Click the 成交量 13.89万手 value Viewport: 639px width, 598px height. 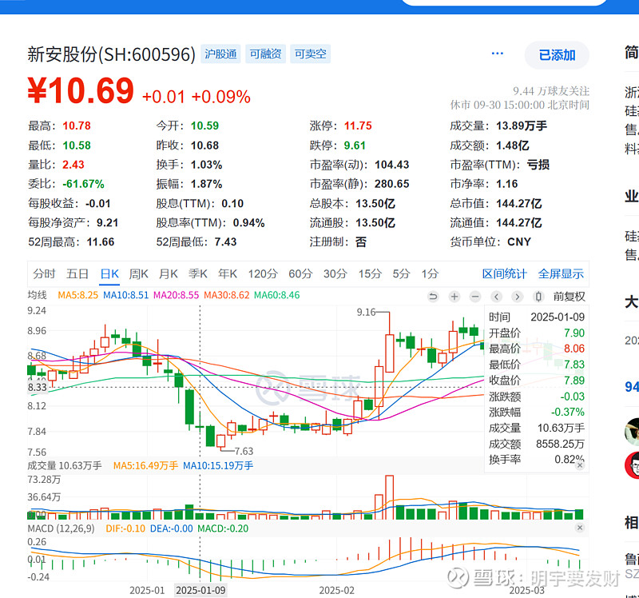click(x=522, y=126)
